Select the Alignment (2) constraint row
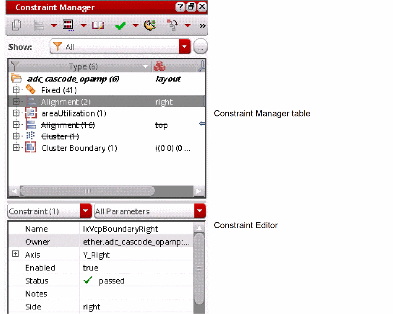The height and width of the screenshot is (314, 393). (x=107, y=102)
